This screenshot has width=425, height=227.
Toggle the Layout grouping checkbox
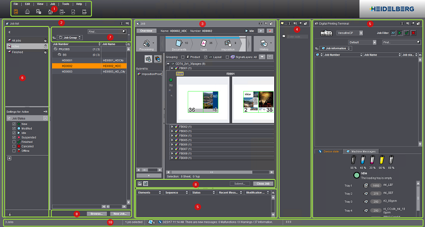coord(206,56)
